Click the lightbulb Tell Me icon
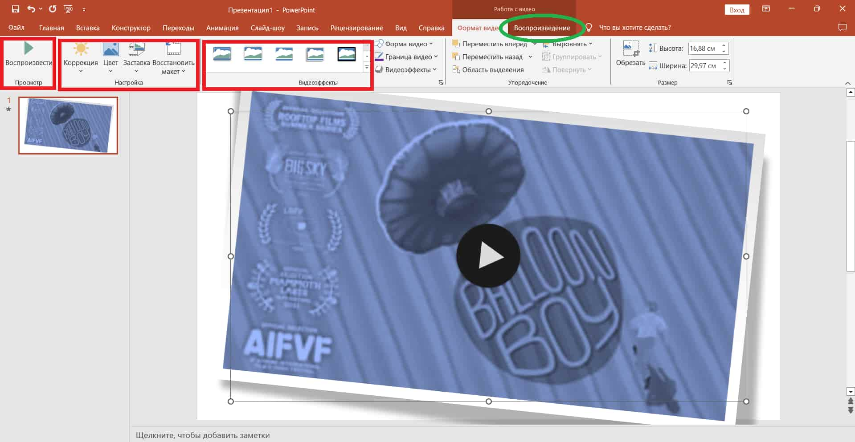 tap(589, 28)
